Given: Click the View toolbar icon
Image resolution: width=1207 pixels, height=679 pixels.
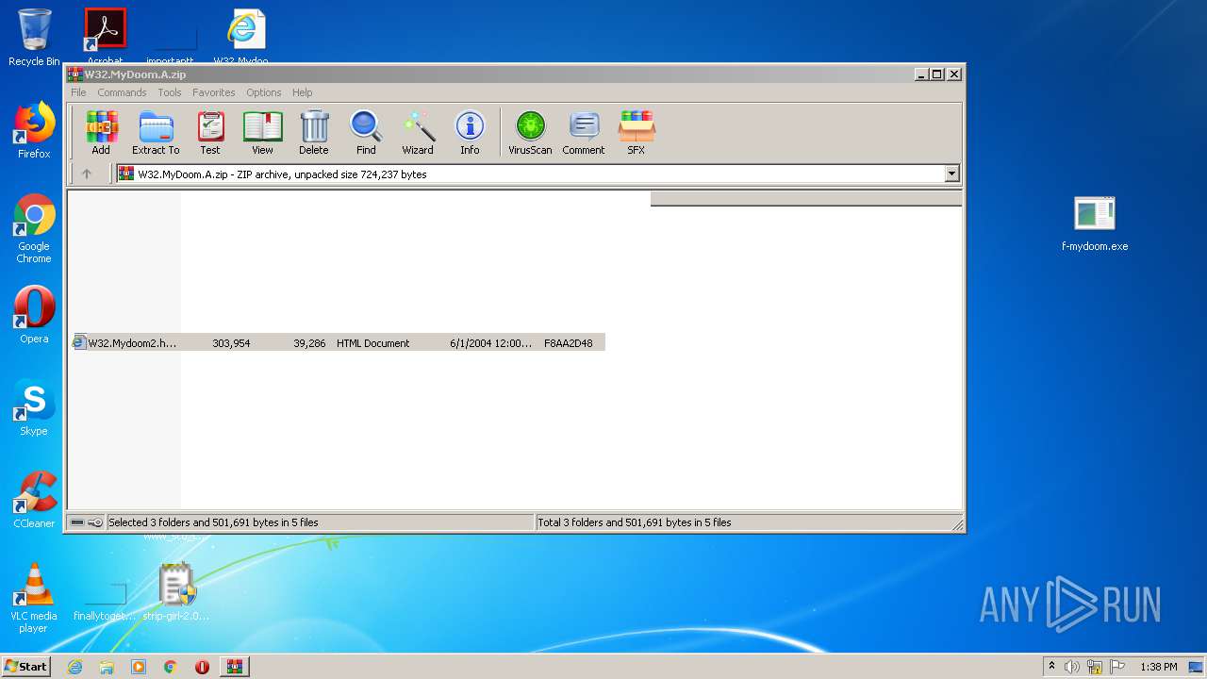Looking at the screenshot, I should click(262, 133).
